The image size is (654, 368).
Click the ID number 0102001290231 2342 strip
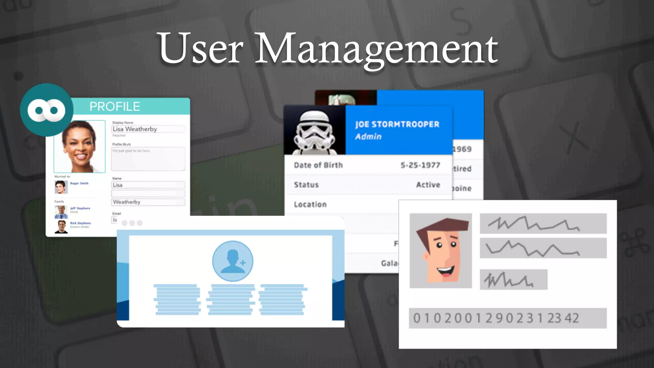point(508,318)
